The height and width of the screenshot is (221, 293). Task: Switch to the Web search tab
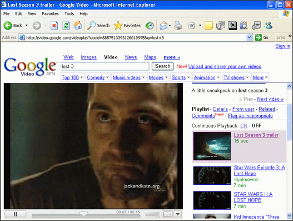point(68,57)
